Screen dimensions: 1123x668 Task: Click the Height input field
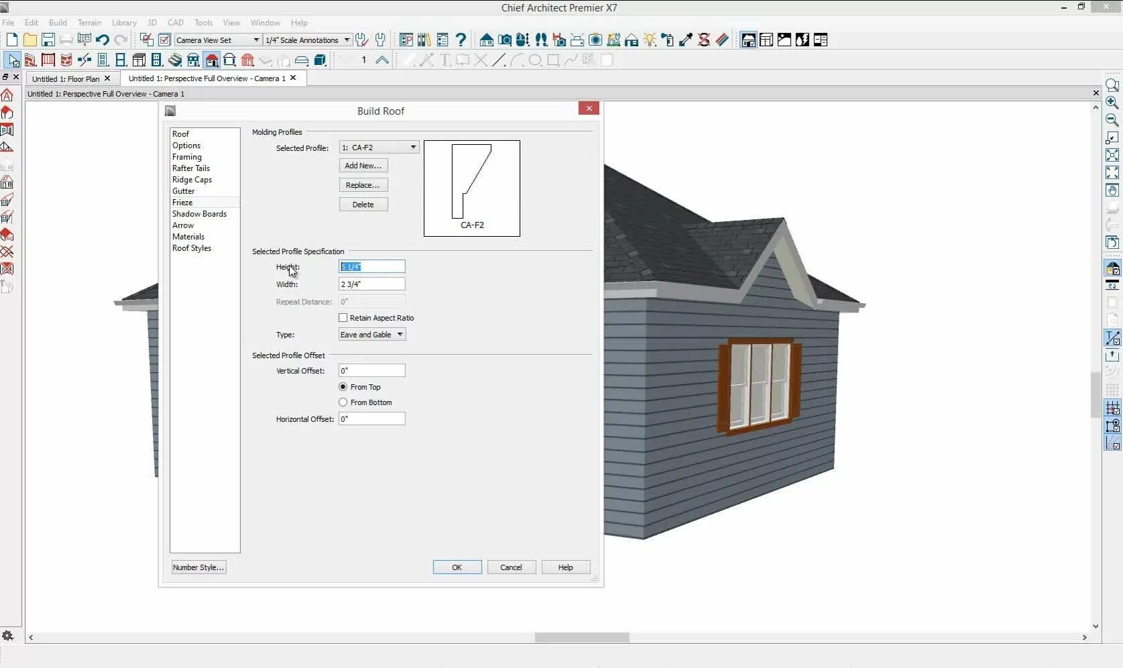pos(372,267)
